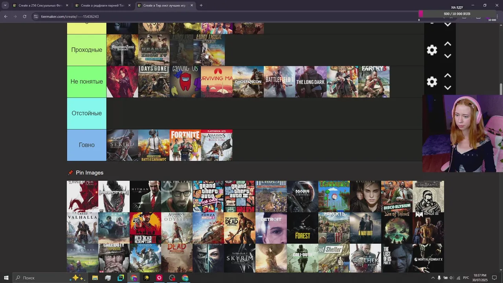Click the A Way Out image

[x=365, y=228]
